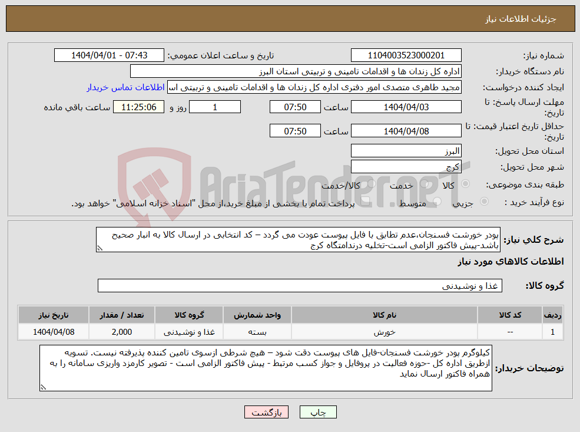
Task: Select the کالا/خدمت radio button
Action: point(372,184)
